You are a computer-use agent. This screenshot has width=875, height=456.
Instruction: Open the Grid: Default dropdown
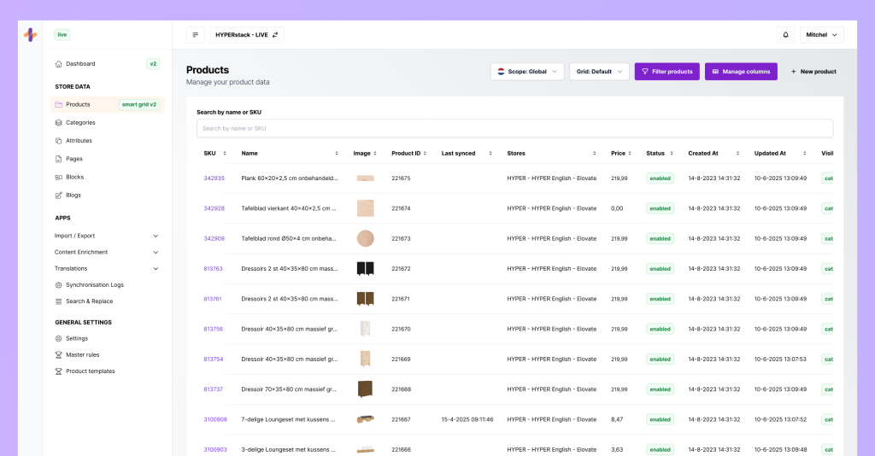(x=599, y=72)
